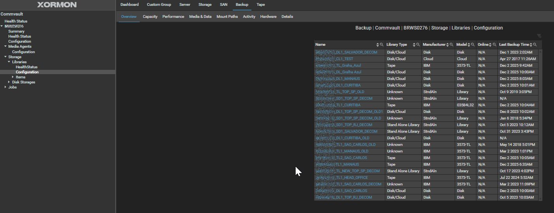Screen dimensions: 554x213
Task: Click the Library Type column search icon
Action: (x=418, y=45)
